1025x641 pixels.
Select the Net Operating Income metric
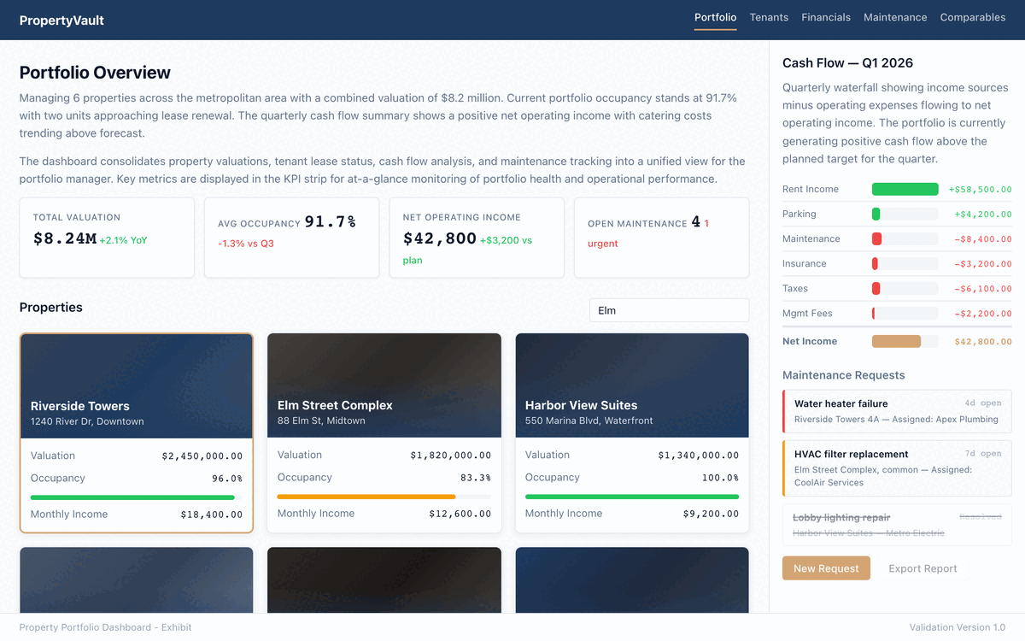476,238
